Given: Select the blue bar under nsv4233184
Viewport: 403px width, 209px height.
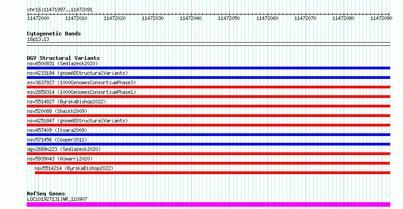Looking at the screenshot, I should pyautogui.click(x=208, y=78).
